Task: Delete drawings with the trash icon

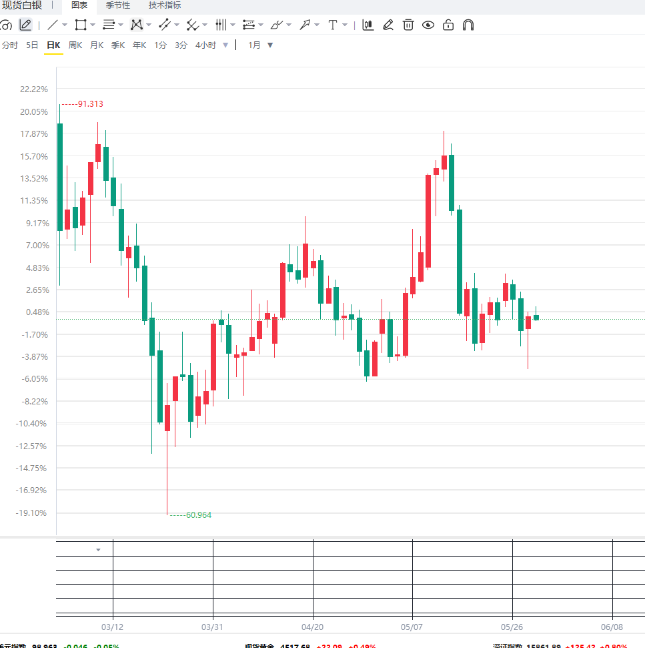Action: point(408,25)
